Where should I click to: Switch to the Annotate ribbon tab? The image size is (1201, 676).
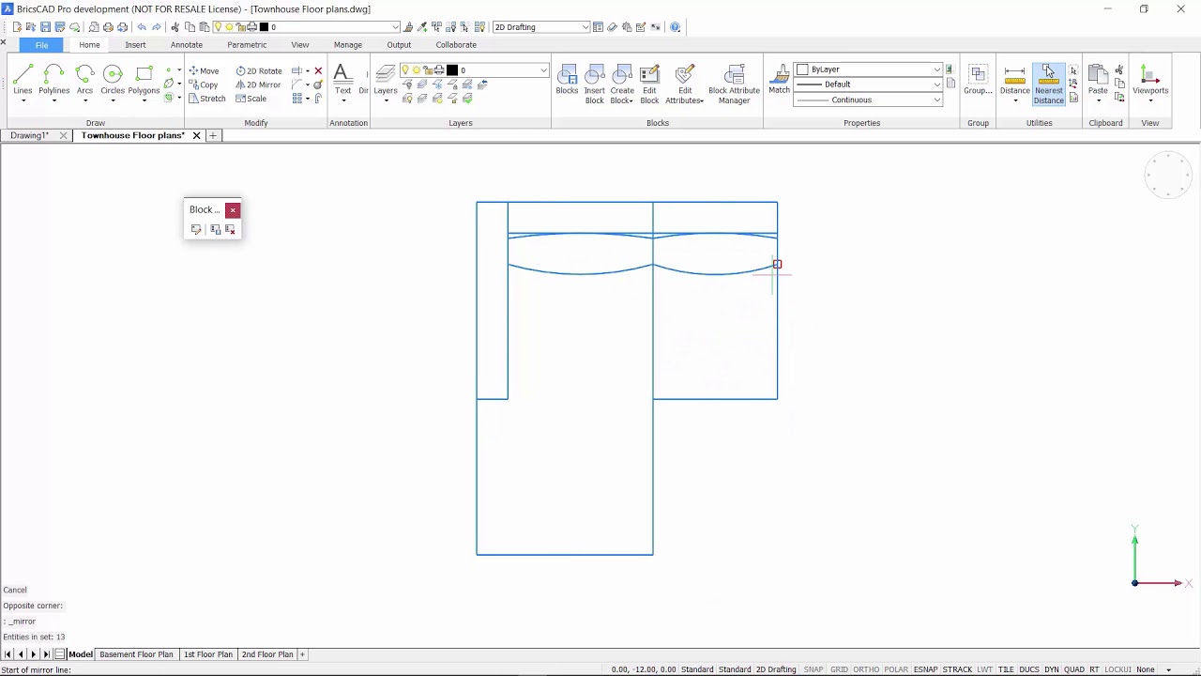[187, 45]
